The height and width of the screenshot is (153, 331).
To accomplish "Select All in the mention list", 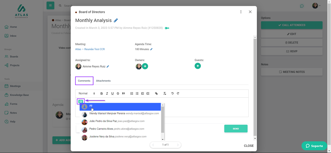I will [120, 106].
